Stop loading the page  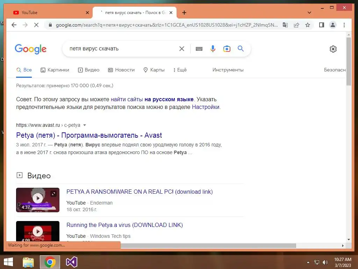pyautogui.click(x=36, y=25)
